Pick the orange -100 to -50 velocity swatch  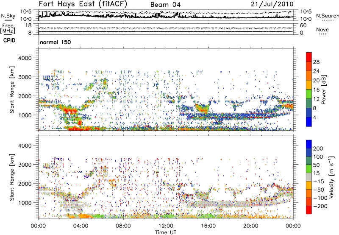(309, 193)
